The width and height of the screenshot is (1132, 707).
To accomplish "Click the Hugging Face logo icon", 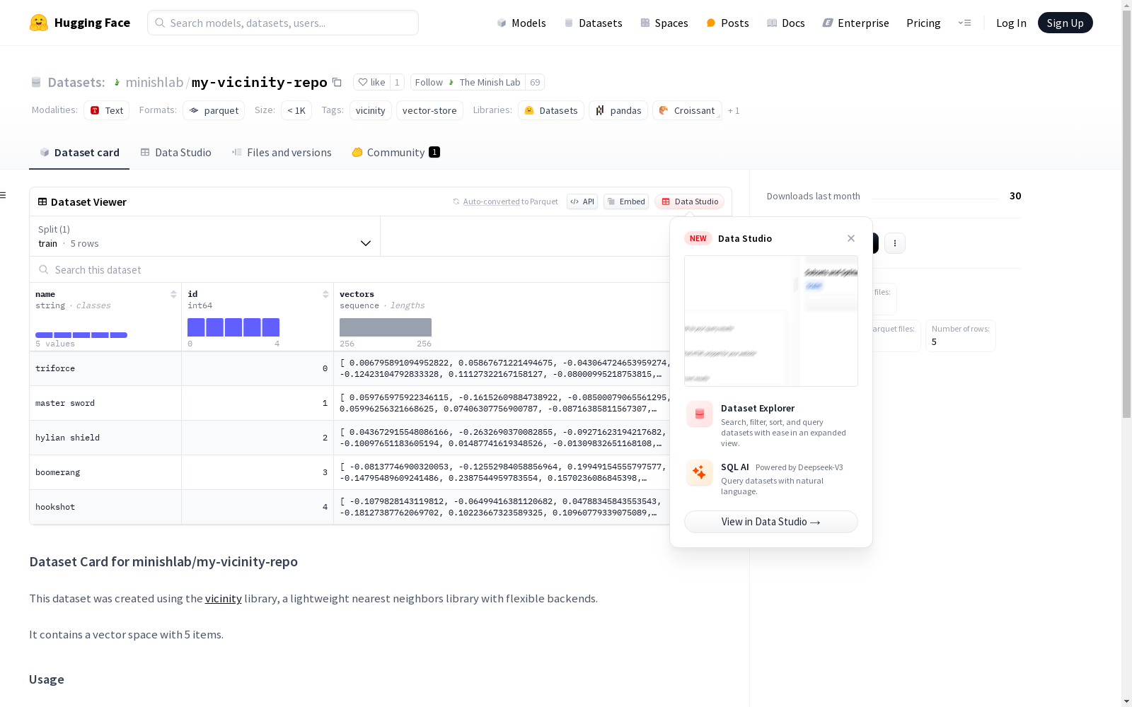I will click(x=39, y=23).
